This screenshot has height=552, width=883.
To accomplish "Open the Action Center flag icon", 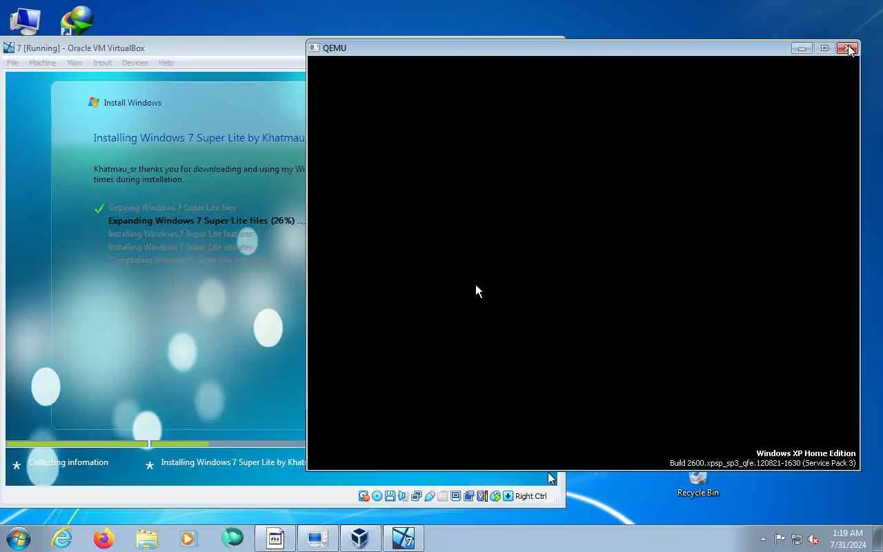I will (x=780, y=539).
